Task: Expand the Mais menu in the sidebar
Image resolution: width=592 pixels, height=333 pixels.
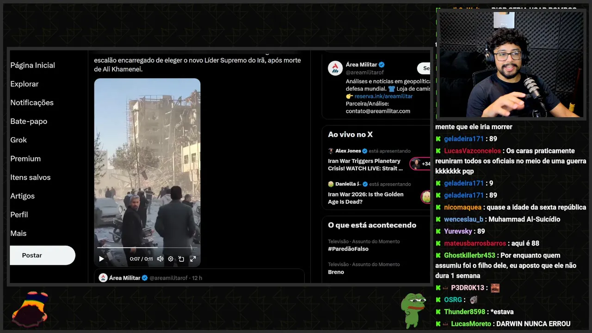Action: pyautogui.click(x=18, y=234)
